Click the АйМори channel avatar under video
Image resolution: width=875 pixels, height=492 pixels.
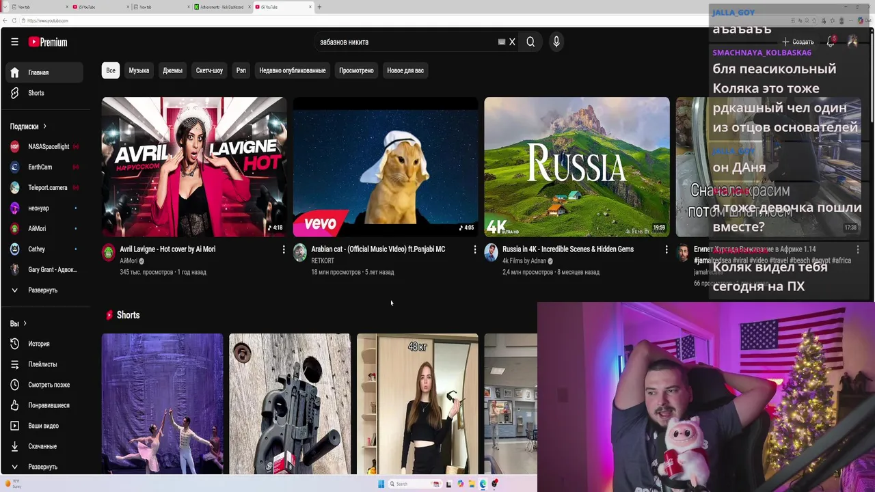point(109,253)
